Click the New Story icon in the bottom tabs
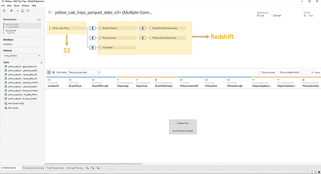The width and height of the screenshot is (321, 174). [x=98, y=168]
